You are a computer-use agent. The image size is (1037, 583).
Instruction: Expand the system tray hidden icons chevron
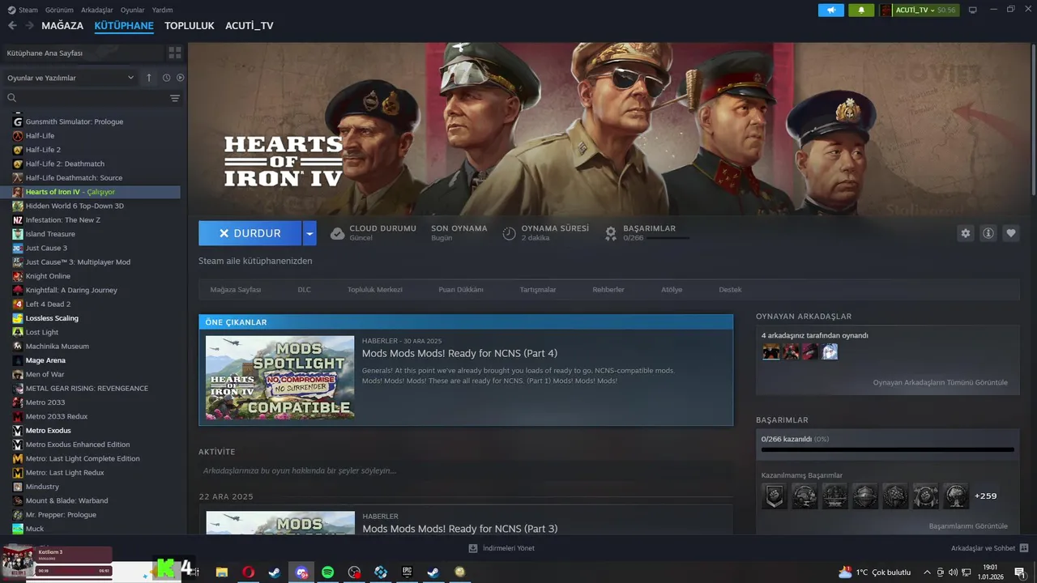click(x=927, y=572)
